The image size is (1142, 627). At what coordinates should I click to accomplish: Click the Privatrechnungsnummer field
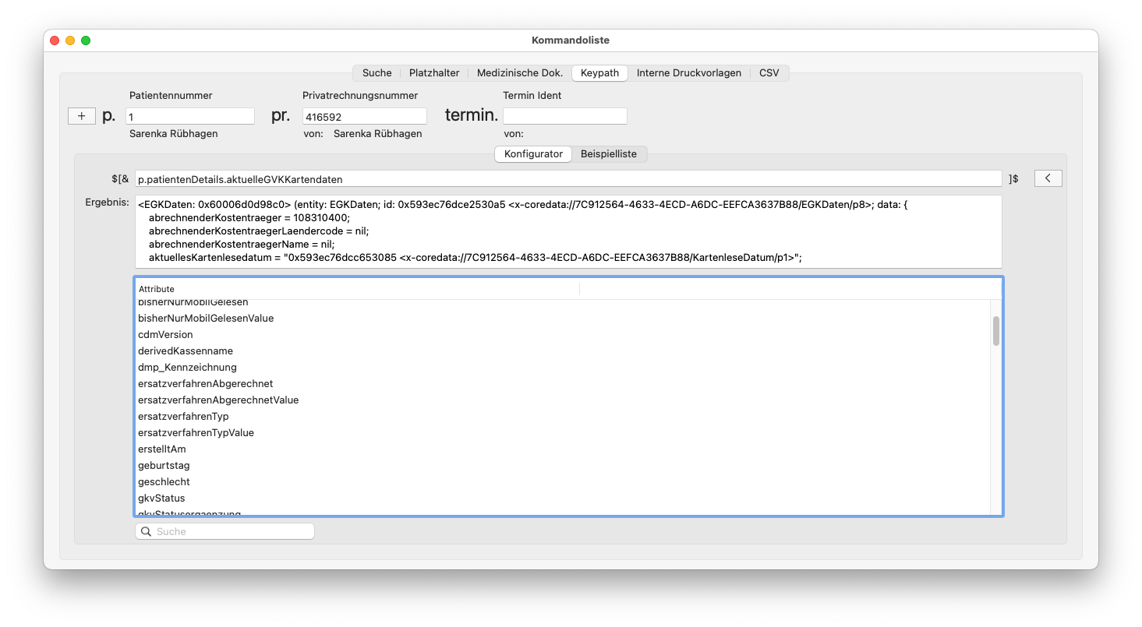(365, 116)
